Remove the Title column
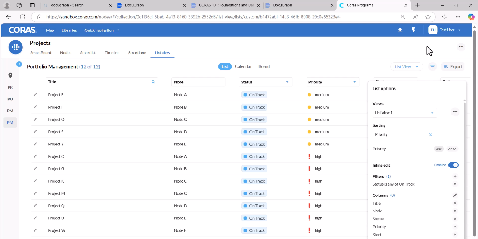Image resolution: width=478 pixels, height=239 pixels. pyautogui.click(x=455, y=203)
